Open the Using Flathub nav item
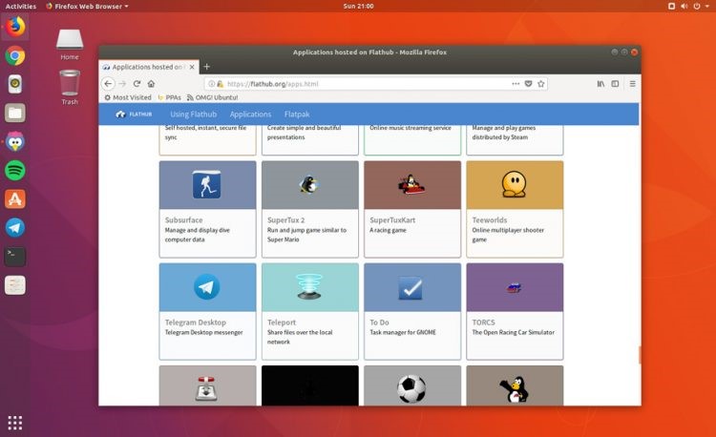 click(193, 114)
